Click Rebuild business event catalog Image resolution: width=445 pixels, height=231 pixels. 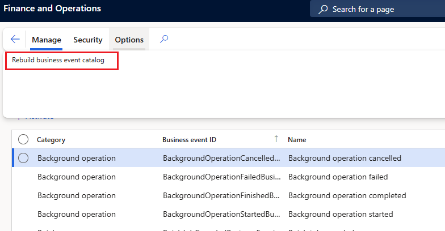(58, 60)
